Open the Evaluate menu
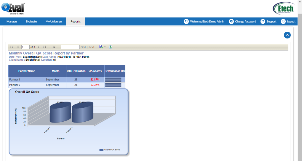Screen dimensions: 302x161 (31, 22)
